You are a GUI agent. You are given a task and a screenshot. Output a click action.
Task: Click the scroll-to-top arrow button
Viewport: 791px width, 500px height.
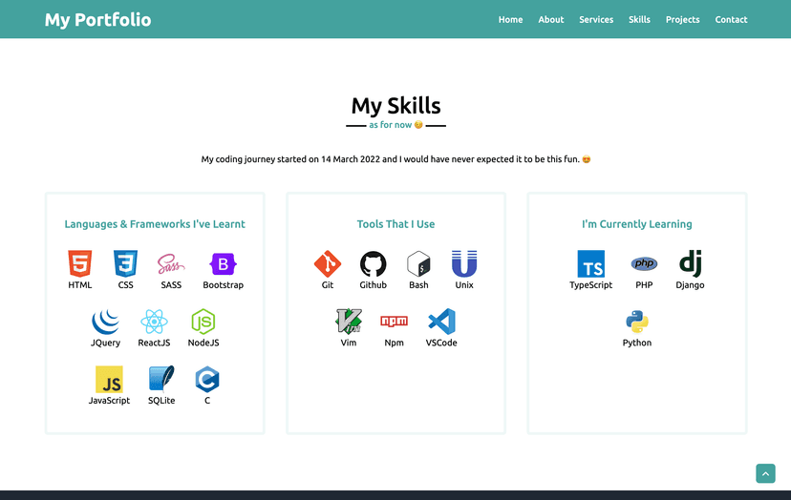pos(765,473)
